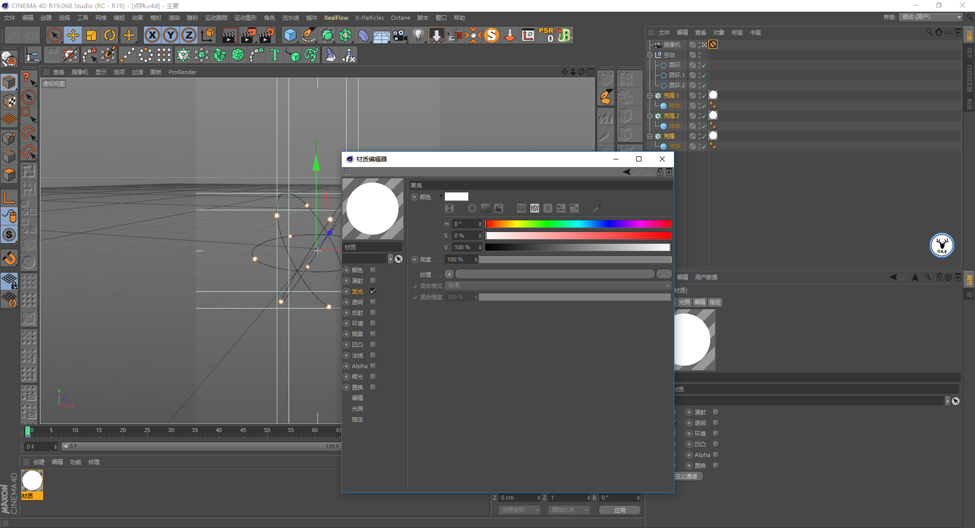Click the PSR 0 reset icon

546,35
